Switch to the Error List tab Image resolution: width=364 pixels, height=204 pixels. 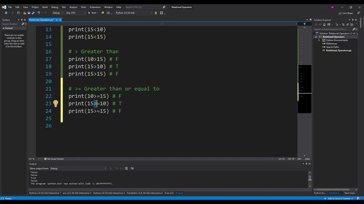click(x=169, y=193)
